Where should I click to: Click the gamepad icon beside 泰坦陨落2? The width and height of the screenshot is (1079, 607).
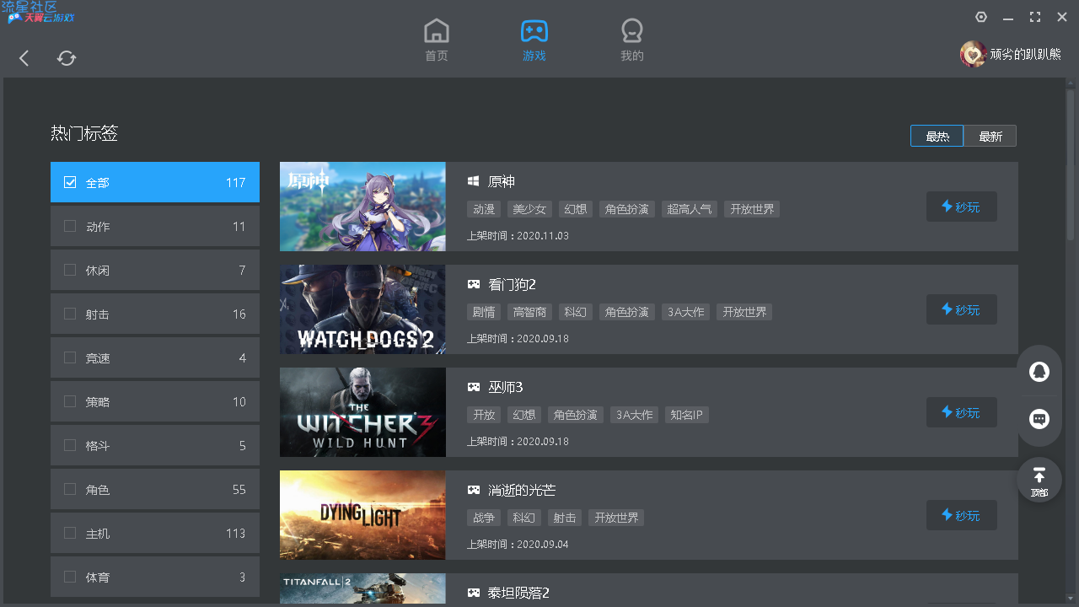point(474,593)
